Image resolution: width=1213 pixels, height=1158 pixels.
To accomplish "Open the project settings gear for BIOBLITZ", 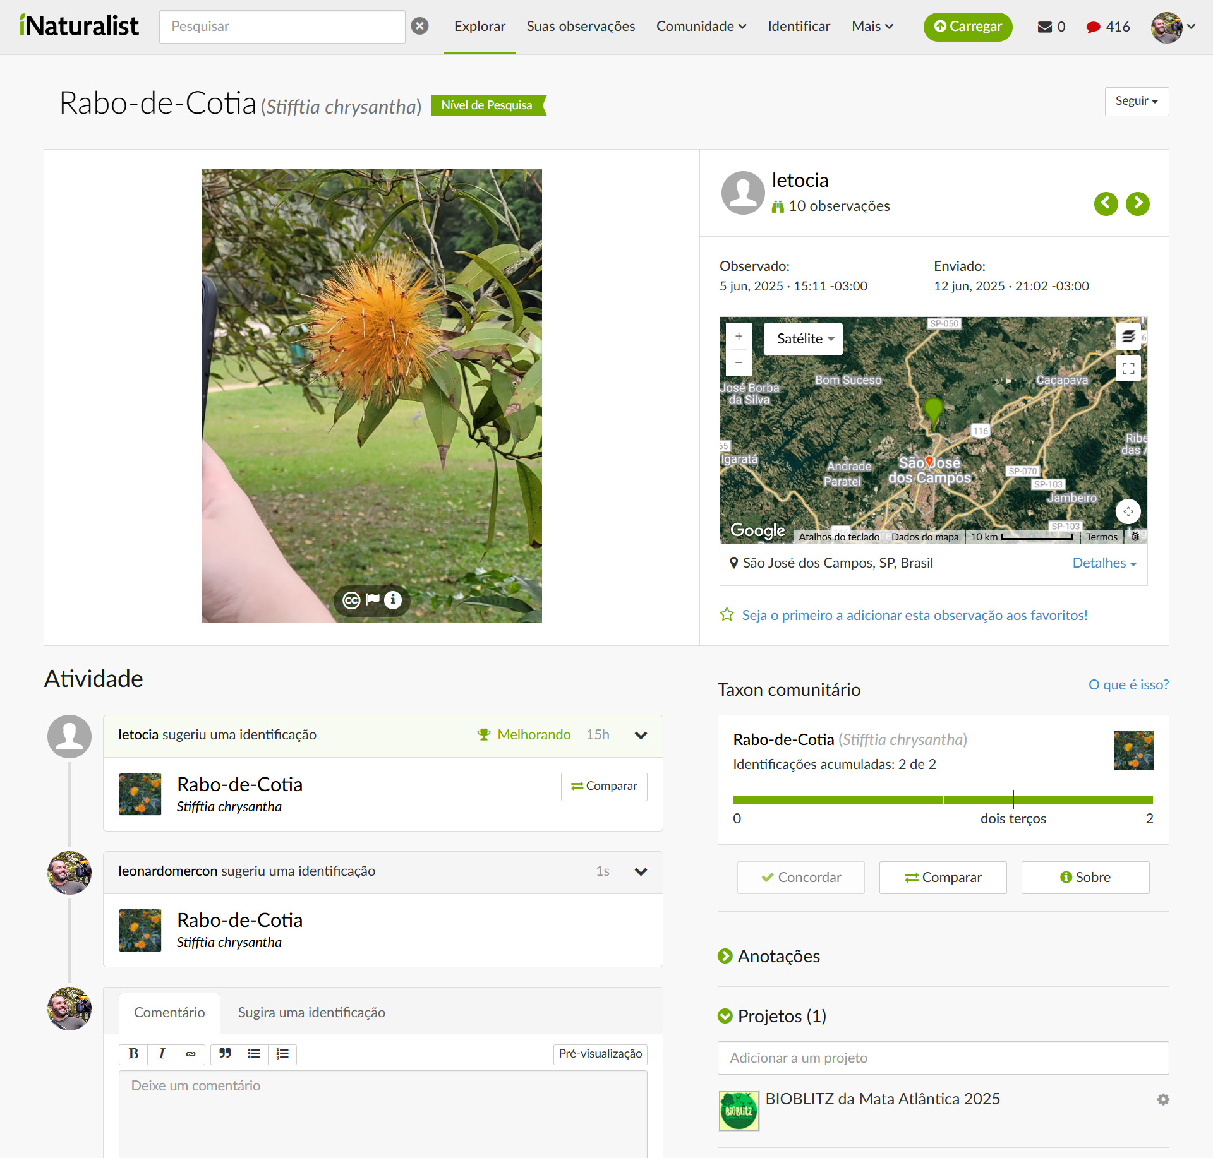I will (1164, 1099).
